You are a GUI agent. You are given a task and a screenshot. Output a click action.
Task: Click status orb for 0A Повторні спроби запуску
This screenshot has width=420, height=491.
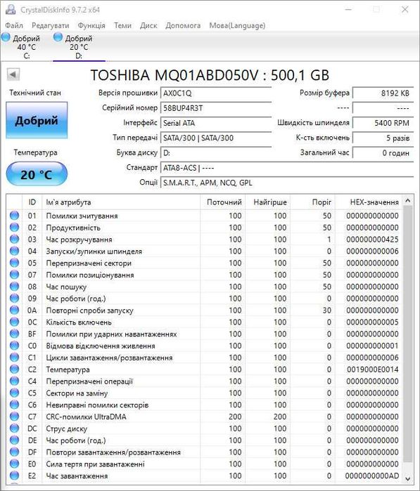click(15, 310)
